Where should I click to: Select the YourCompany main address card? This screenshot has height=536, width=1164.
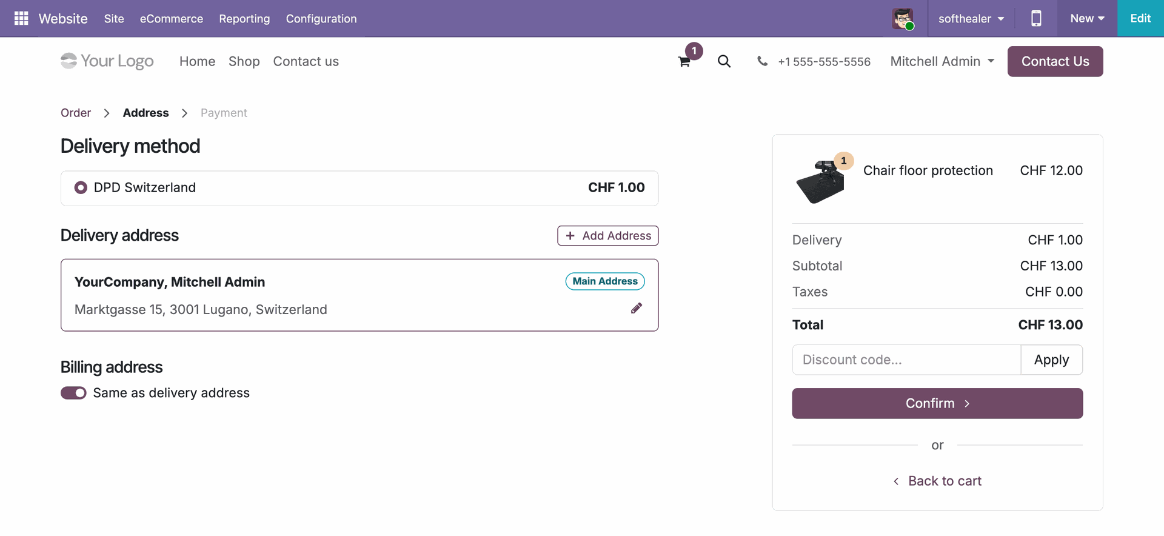click(x=360, y=295)
